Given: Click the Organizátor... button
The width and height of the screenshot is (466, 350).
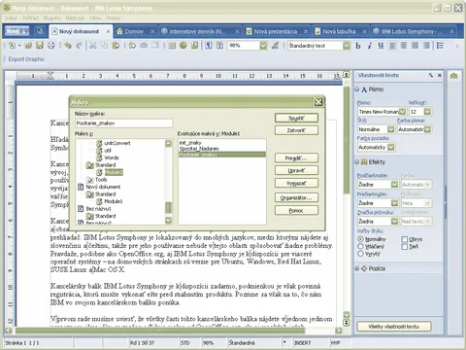Looking at the screenshot, I should click(x=296, y=197).
